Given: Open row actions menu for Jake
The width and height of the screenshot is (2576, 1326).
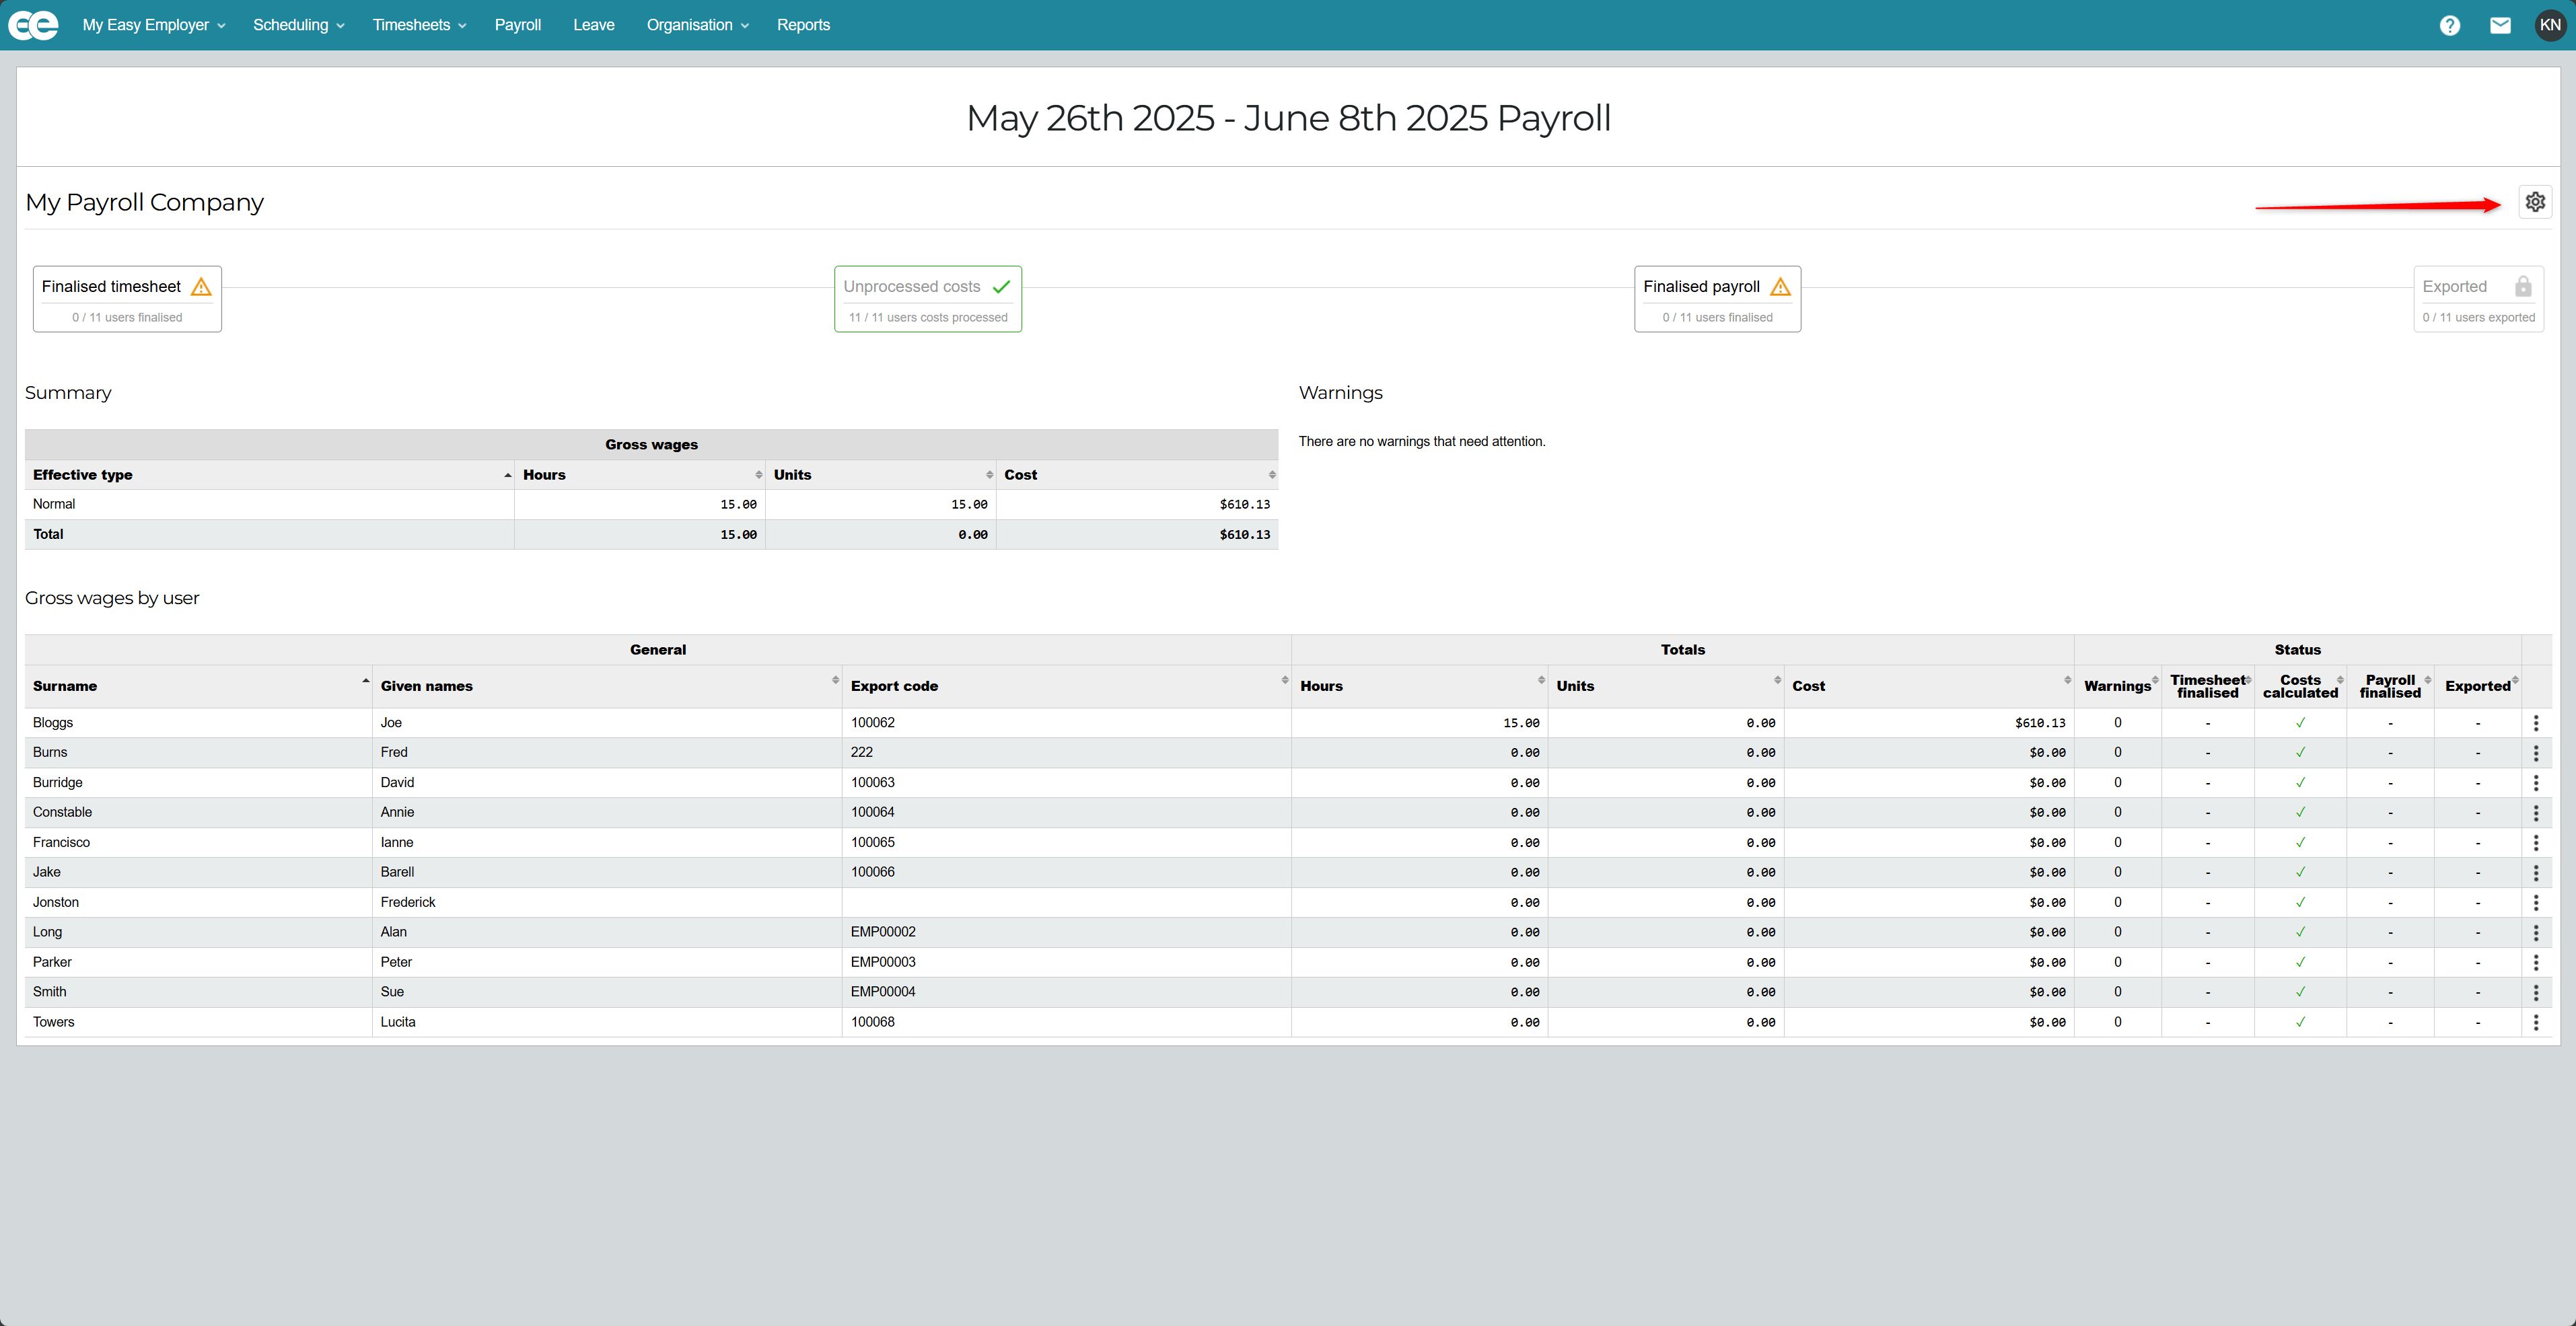Looking at the screenshot, I should click(x=2536, y=873).
